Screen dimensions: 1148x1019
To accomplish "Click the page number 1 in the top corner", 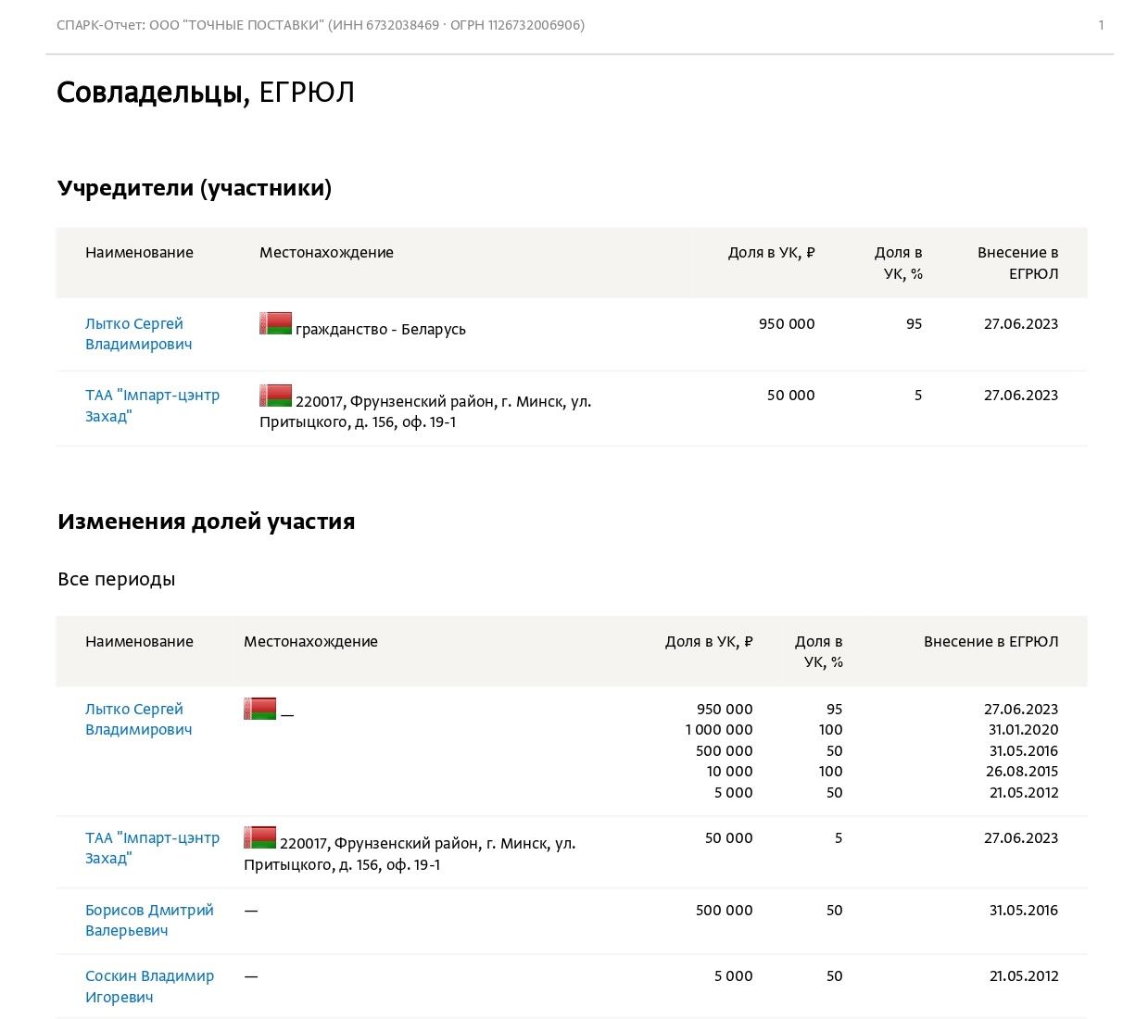I will pos(1101,25).
